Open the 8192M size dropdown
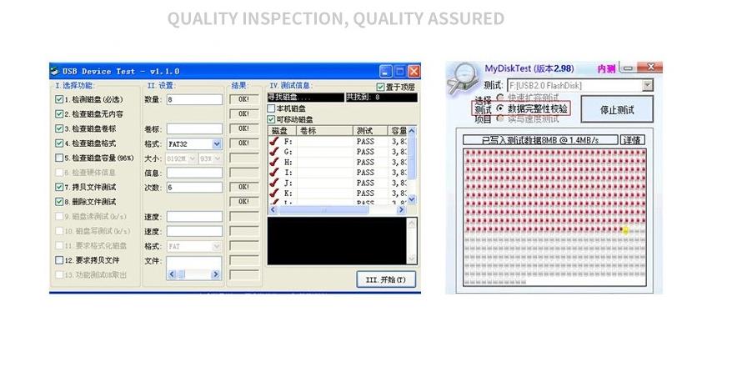752x367 pixels. coord(193,158)
